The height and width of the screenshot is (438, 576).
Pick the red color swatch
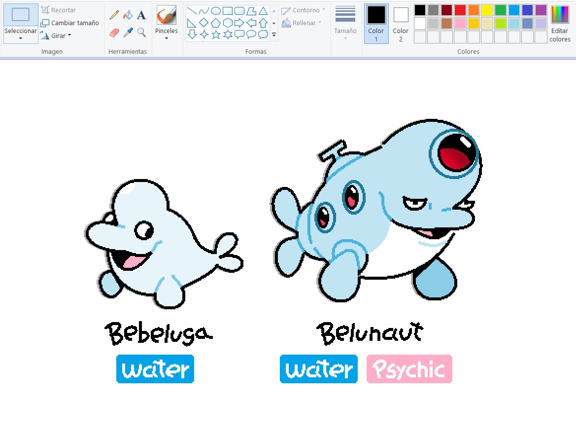[x=460, y=10]
